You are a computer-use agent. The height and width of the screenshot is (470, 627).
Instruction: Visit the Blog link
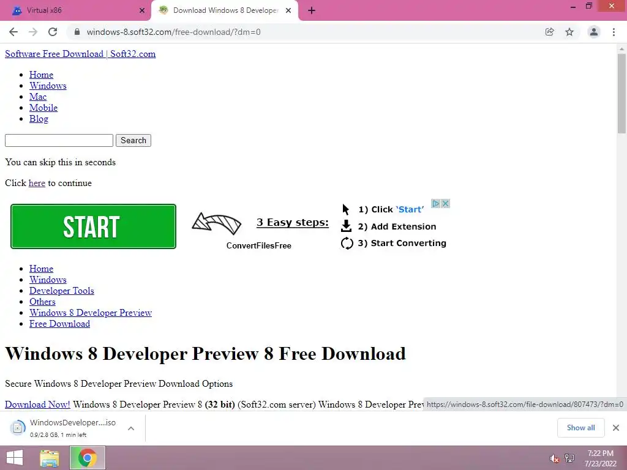pos(39,119)
